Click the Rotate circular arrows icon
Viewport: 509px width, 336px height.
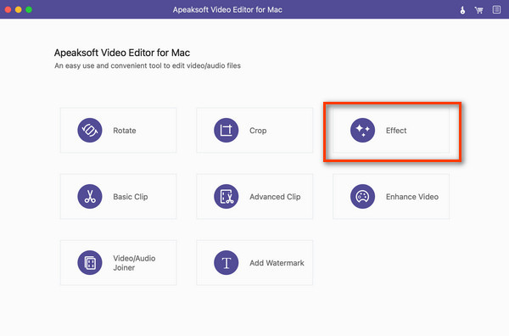(90, 130)
